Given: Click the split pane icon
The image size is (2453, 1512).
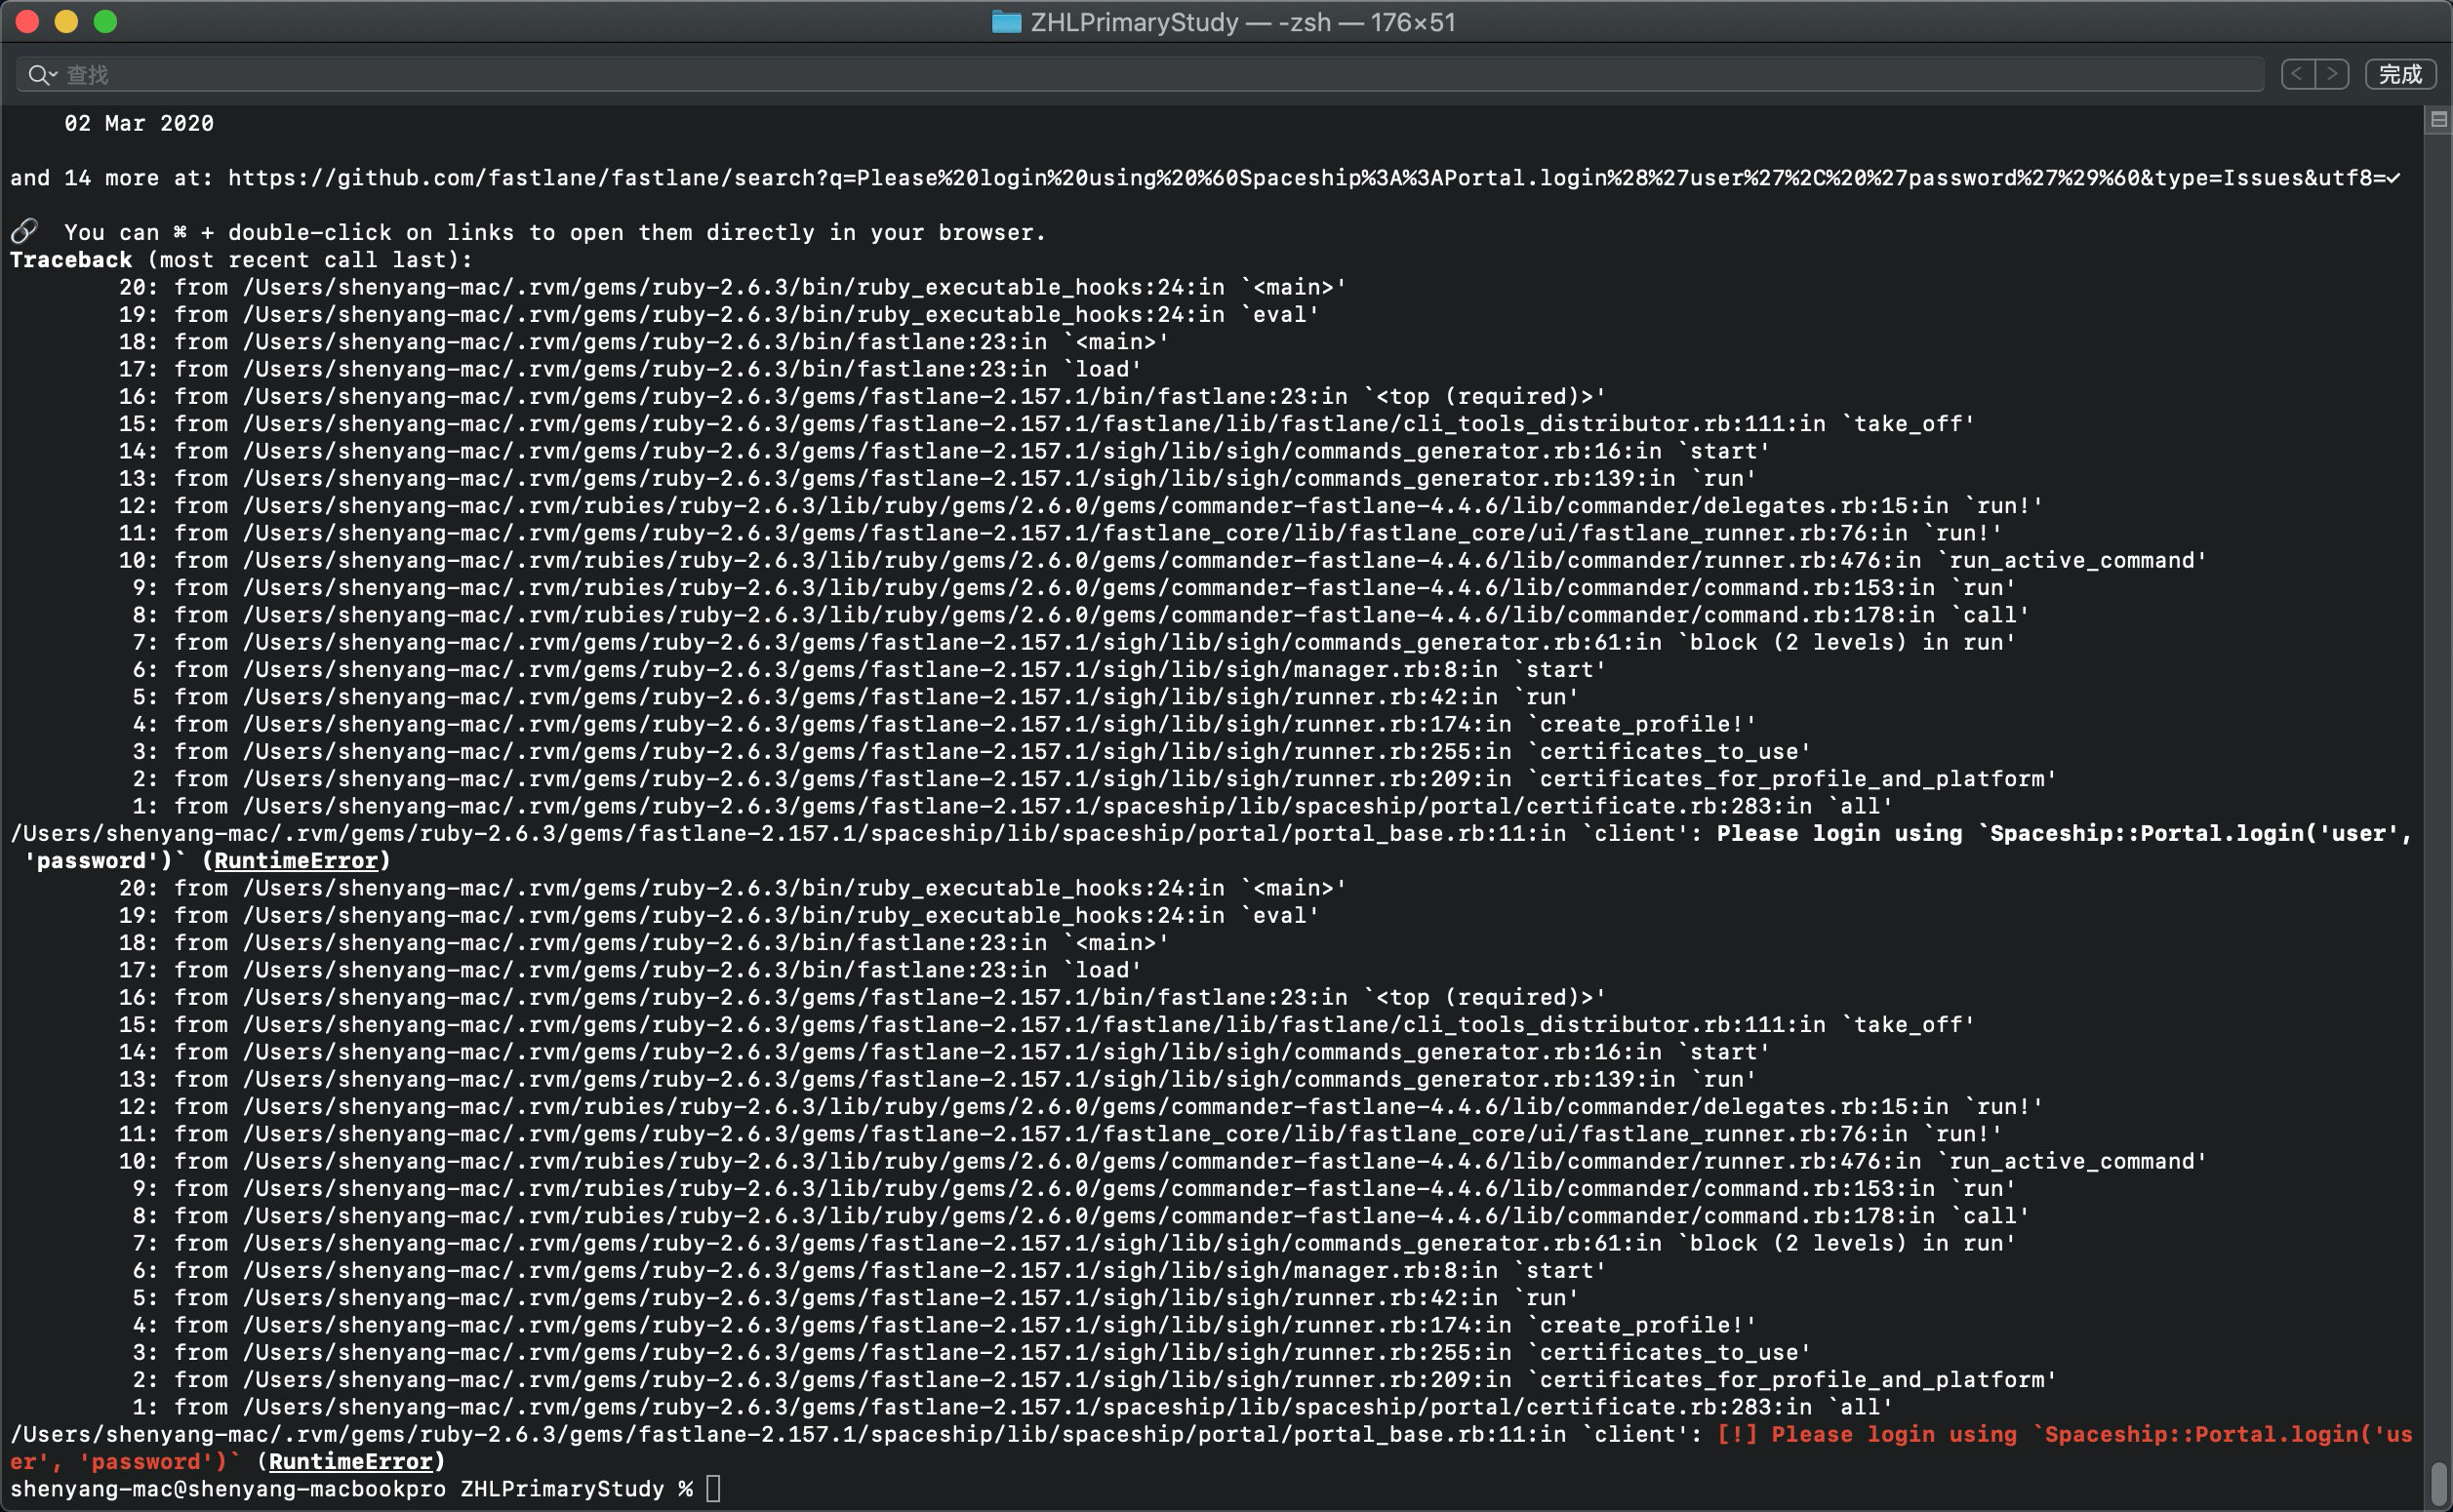Looking at the screenshot, I should point(2438,120).
